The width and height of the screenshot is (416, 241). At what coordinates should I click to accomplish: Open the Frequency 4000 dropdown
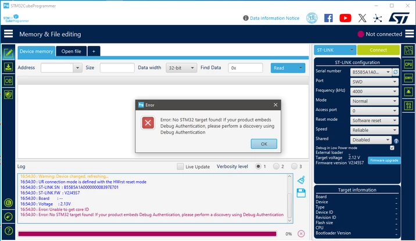[x=374, y=92]
